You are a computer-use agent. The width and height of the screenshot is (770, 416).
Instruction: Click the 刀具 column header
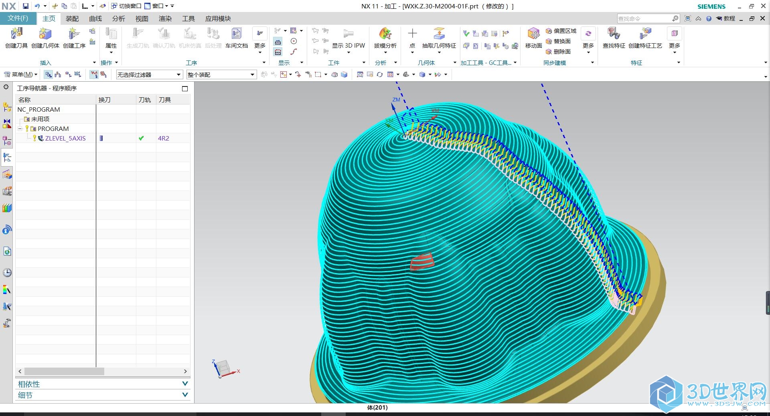(173, 100)
